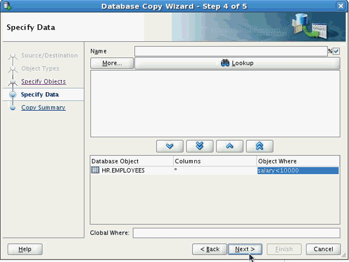Jump to Copy Summary step

43,108
